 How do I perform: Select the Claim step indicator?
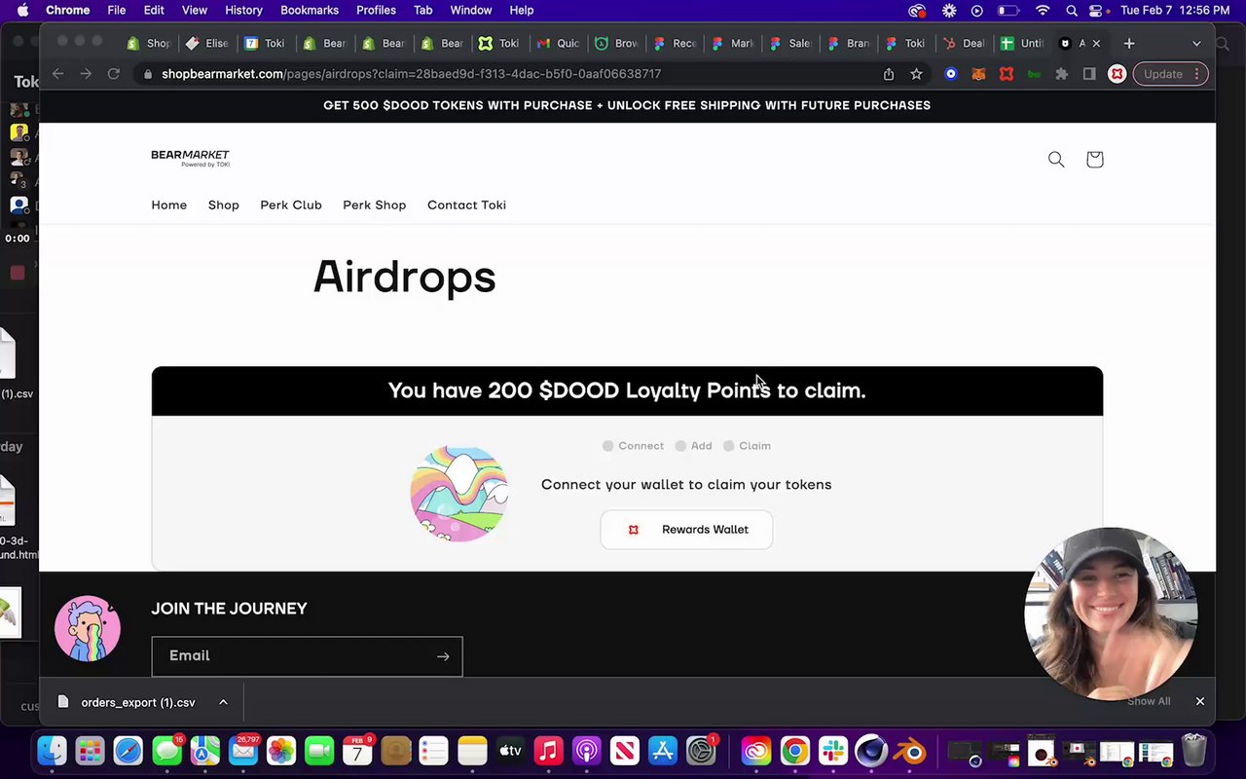pyautogui.click(x=747, y=446)
